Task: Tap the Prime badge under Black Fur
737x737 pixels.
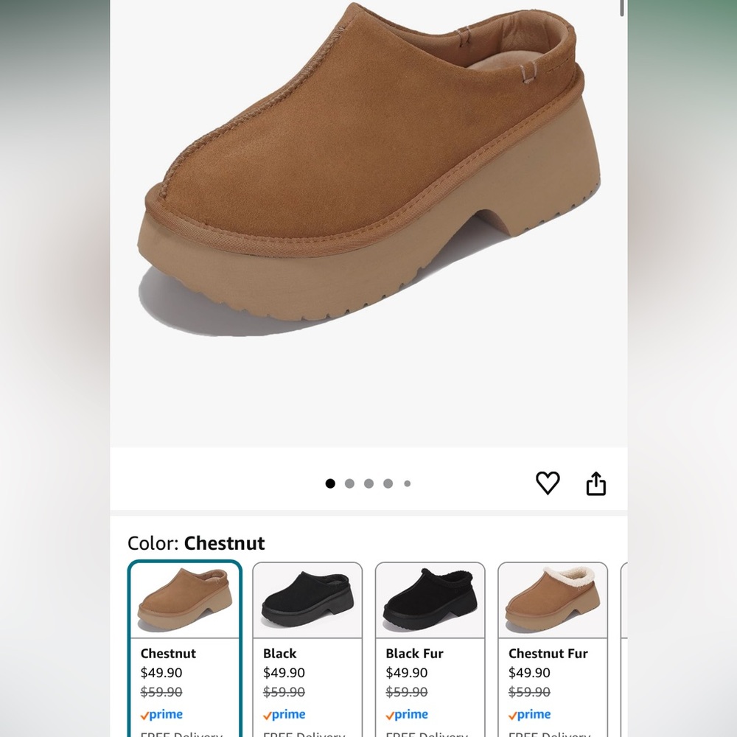Action: click(407, 714)
